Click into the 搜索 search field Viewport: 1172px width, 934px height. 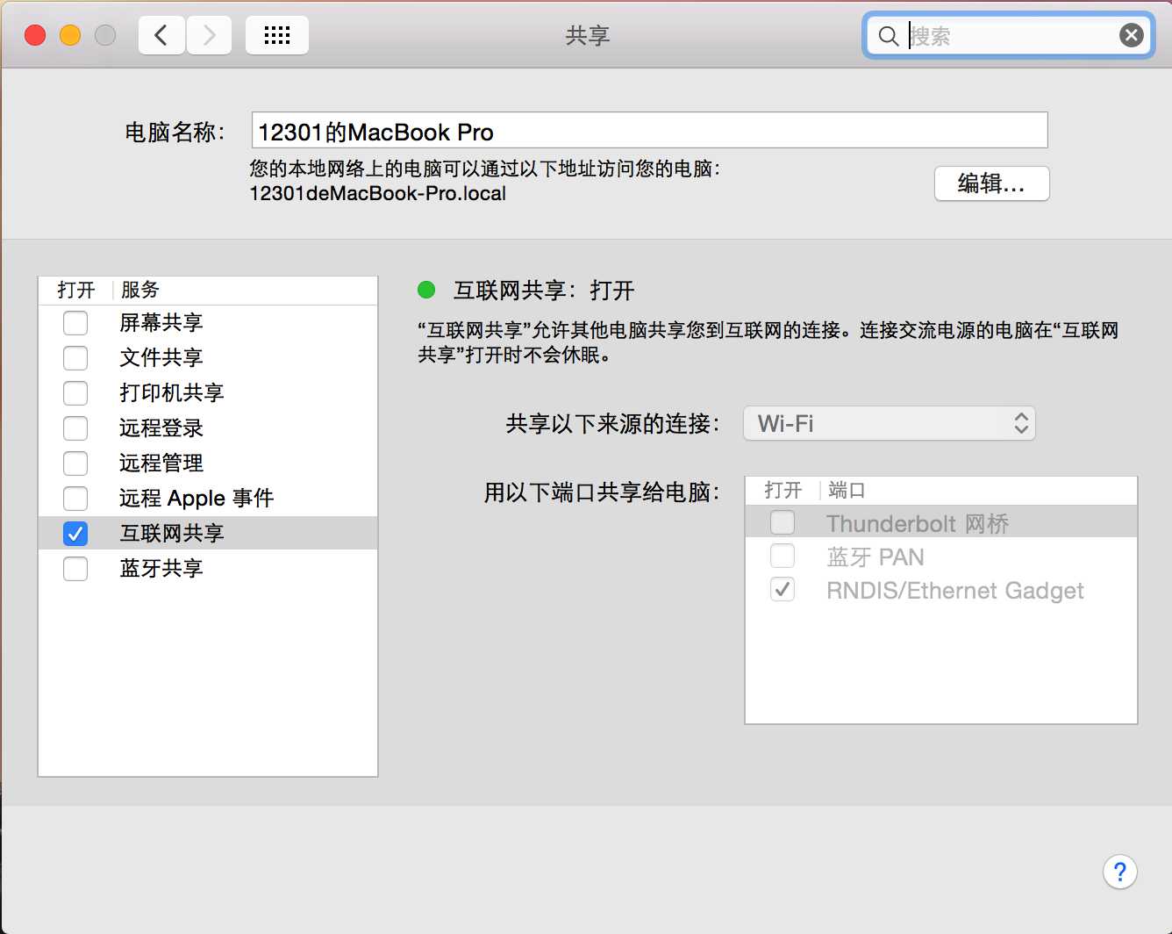coord(1009,36)
